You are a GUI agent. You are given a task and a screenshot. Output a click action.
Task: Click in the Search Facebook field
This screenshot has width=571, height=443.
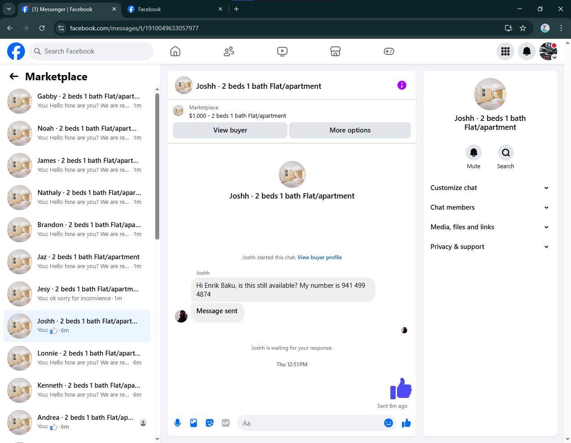(x=91, y=51)
